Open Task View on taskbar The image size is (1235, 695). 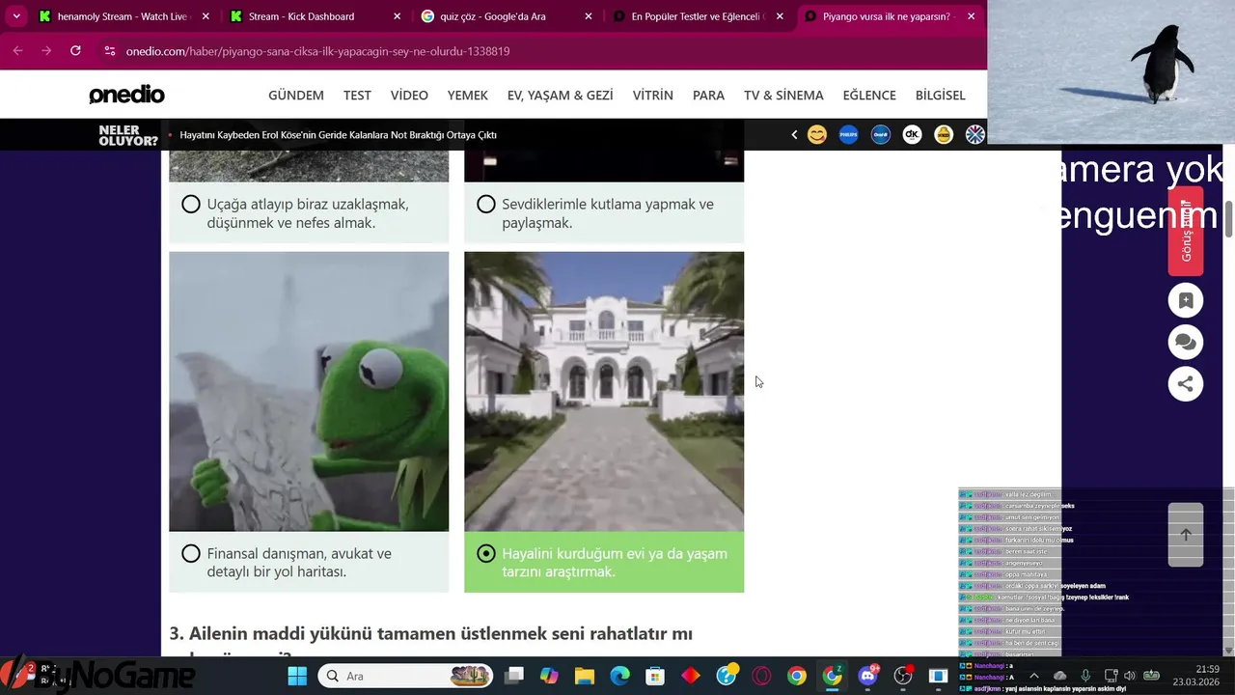(514, 676)
